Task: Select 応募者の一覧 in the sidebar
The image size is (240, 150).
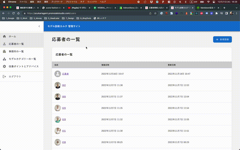Action: pos(22,44)
